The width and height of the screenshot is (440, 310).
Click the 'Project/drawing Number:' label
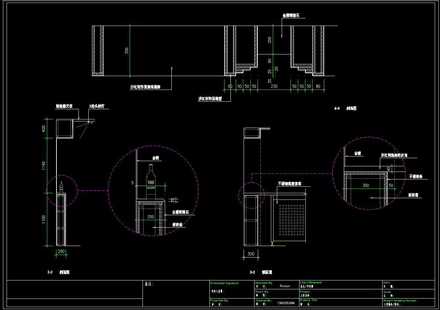pos(400,300)
